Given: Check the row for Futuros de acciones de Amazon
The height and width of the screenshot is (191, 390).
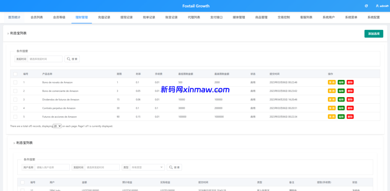Looking at the screenshot, I should (x=15, y=117).
